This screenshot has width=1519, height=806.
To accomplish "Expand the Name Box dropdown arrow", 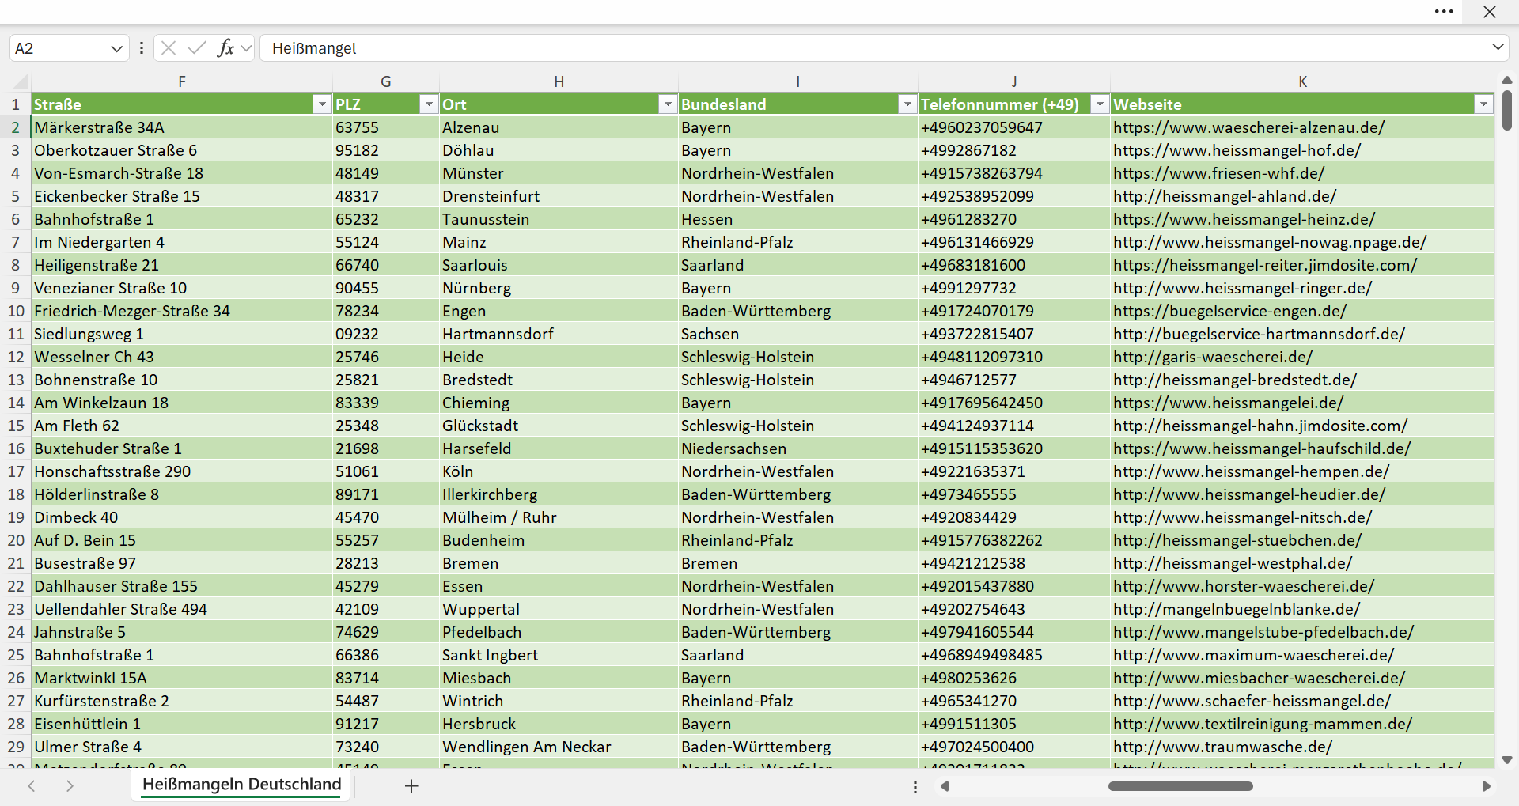I will coord(116,48).
